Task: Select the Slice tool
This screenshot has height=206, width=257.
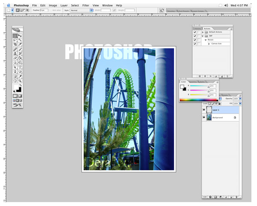Action: 20,44
